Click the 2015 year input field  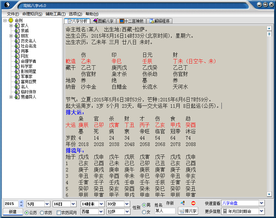click(x=11, y=204)
